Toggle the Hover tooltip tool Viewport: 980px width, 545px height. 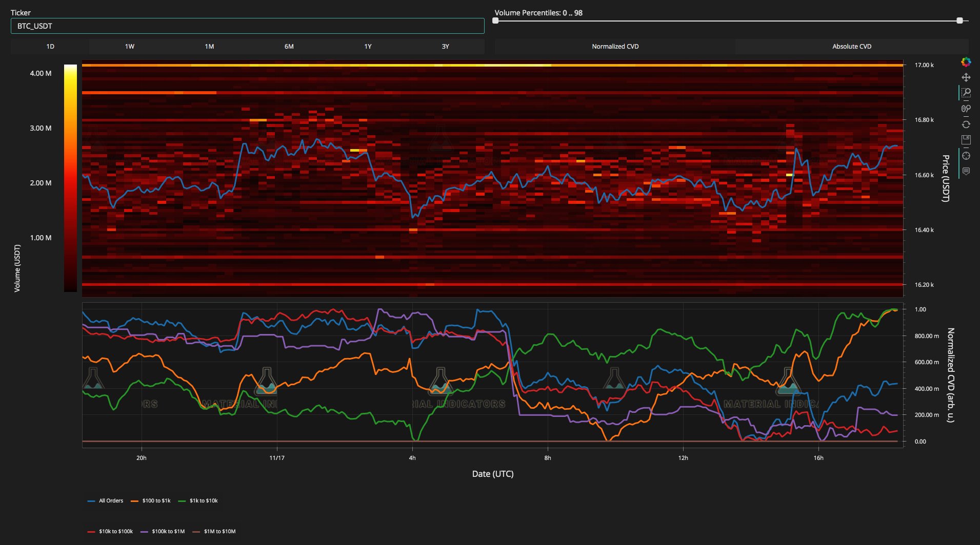[966, 171]
